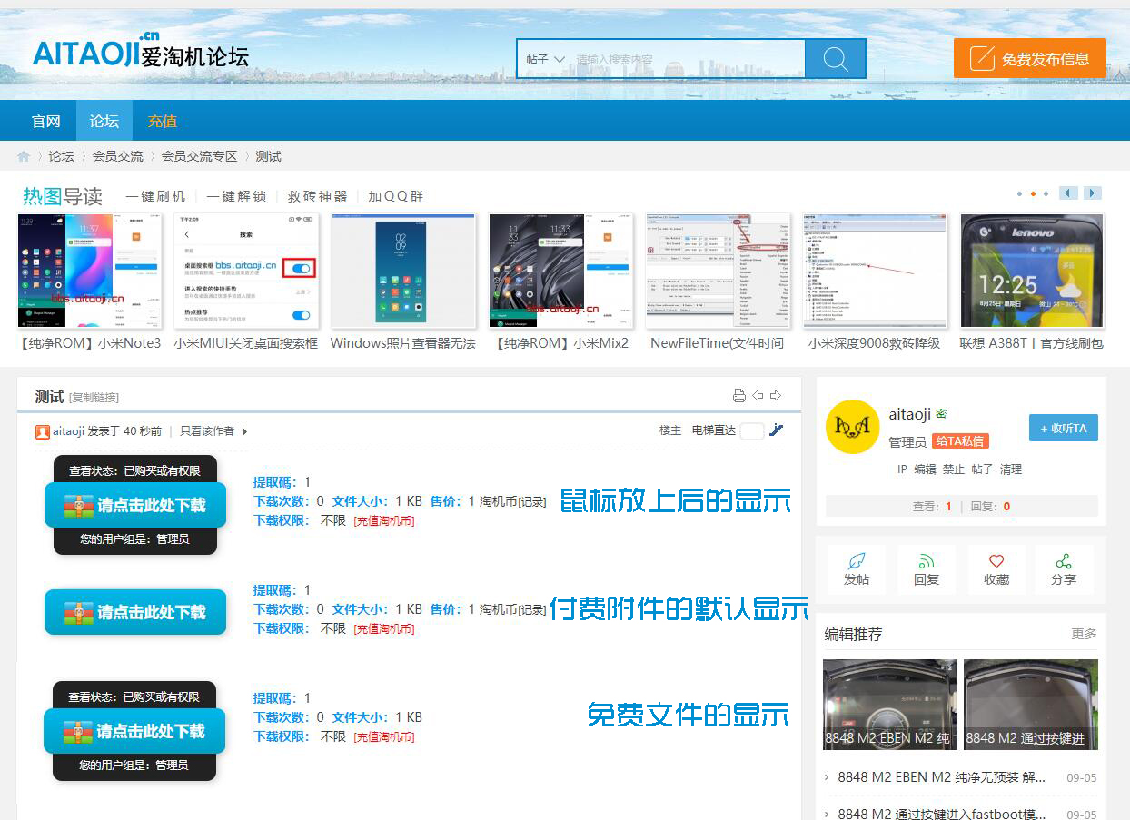The height and width of the screenshot is (820, 1130).
Task: Open 会员交流 breadcrumb link
Action: tap(117, 156)
